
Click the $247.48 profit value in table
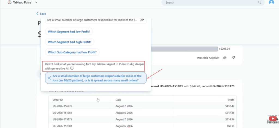[x=230, y=113]
